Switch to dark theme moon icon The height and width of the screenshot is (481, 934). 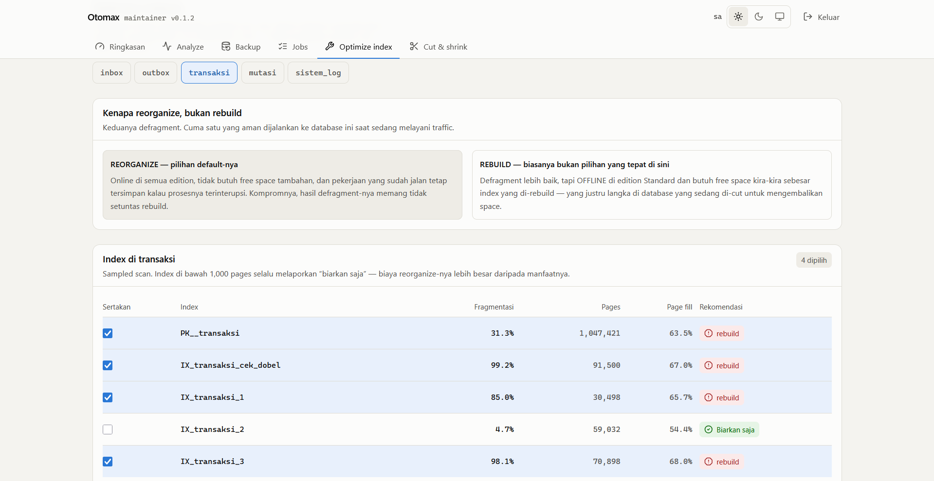click(759, 17)
